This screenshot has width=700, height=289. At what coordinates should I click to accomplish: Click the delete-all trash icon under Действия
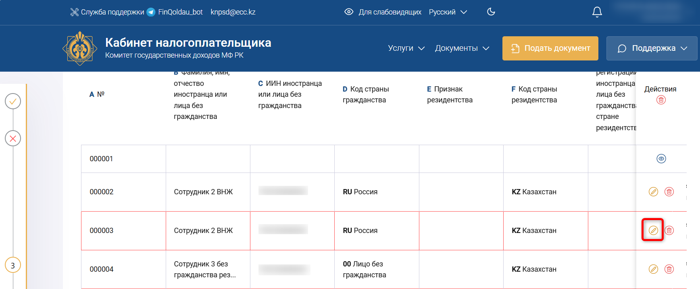(x=661, y=100)
